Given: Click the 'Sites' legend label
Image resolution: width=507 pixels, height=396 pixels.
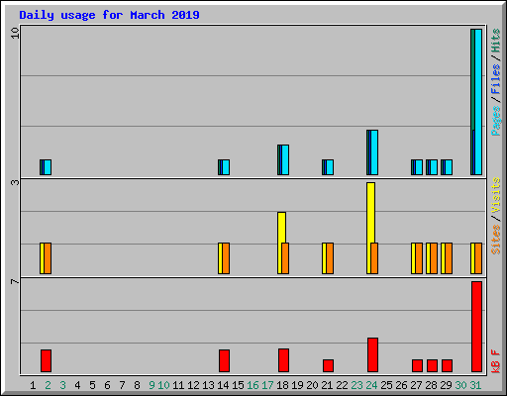Looking at the screenshot, I should (495, 240).
